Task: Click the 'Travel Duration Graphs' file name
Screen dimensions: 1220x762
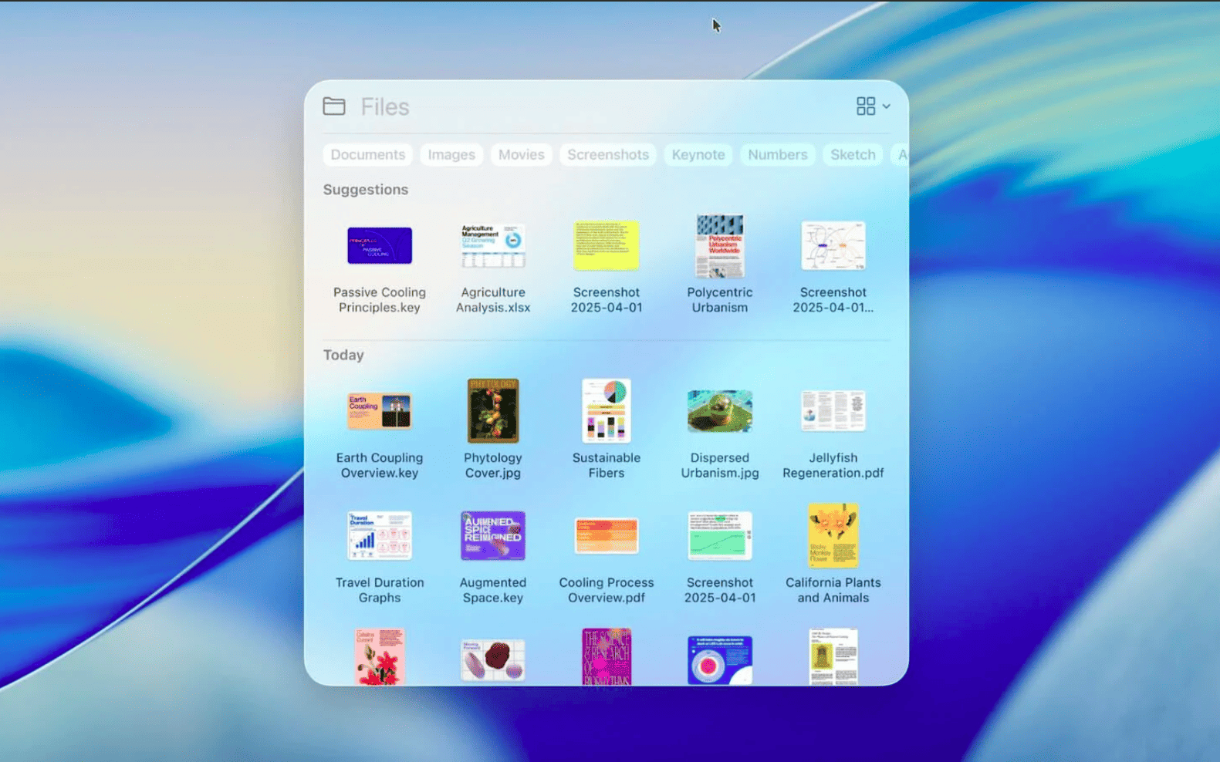Action: pos(380,590)
